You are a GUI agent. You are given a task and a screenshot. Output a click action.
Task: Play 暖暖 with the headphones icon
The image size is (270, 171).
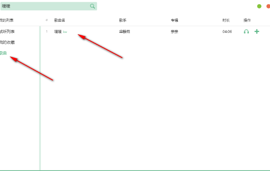(246, 31)
